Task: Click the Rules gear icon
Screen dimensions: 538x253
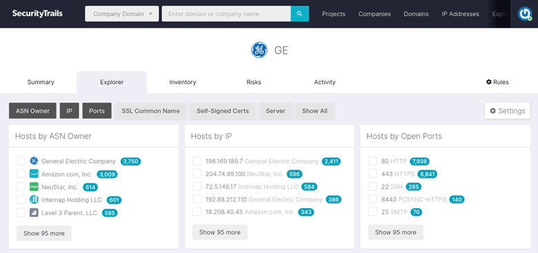Action: (x=489, y=82)
